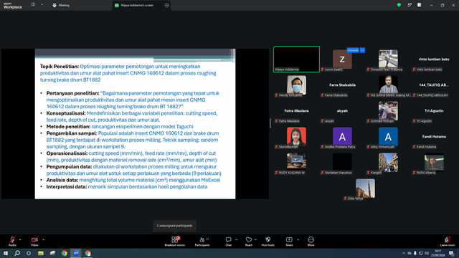Open Windows Start menu

(x=6, y=253)
